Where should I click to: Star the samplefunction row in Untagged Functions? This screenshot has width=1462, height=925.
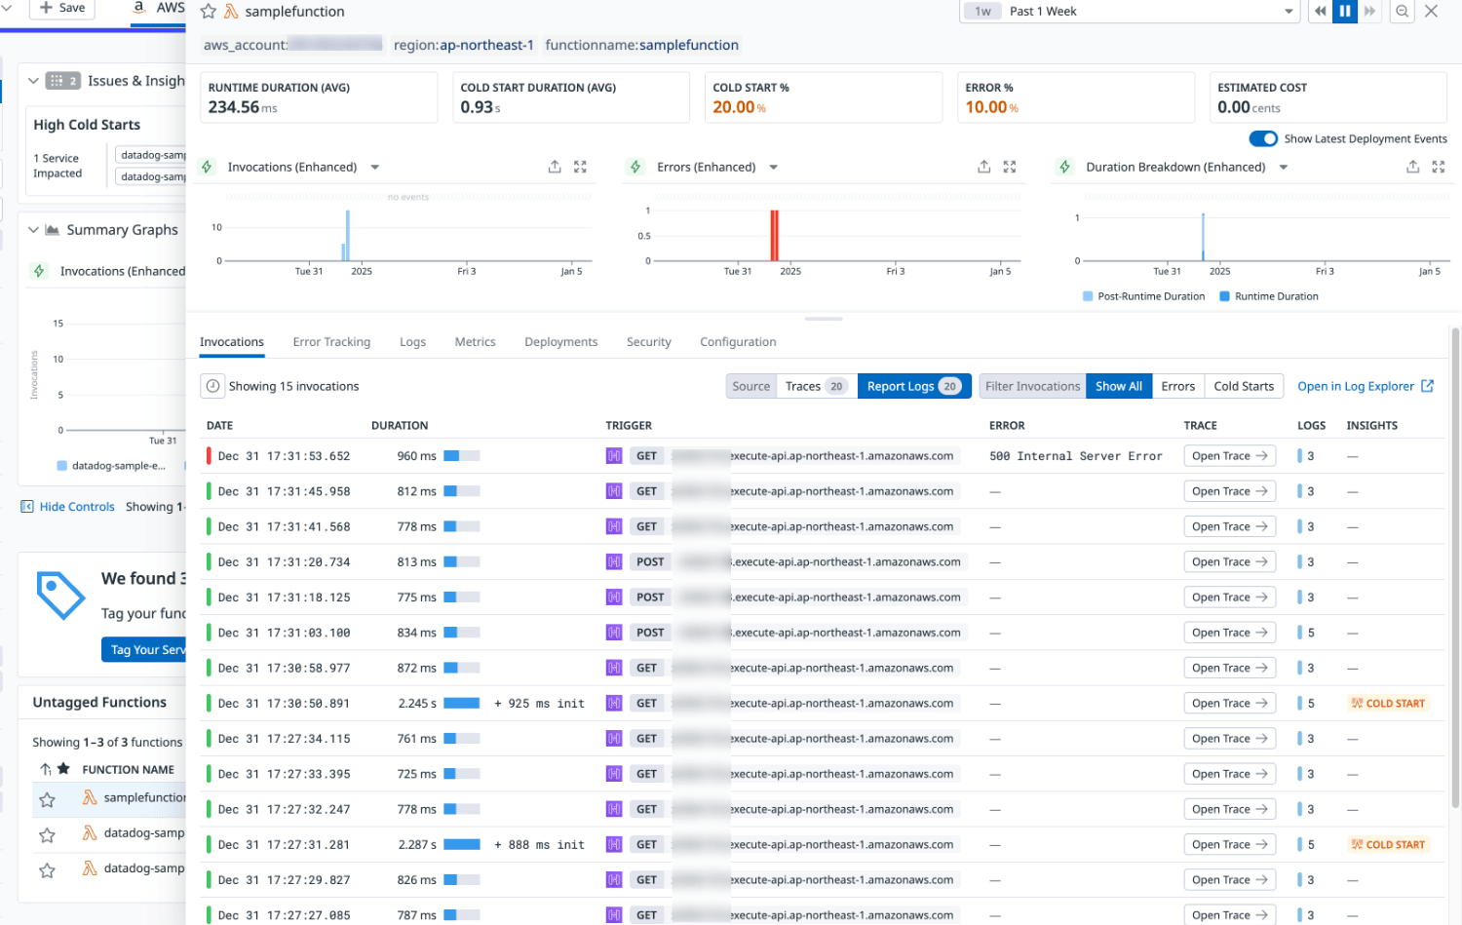tap(47, 800)
